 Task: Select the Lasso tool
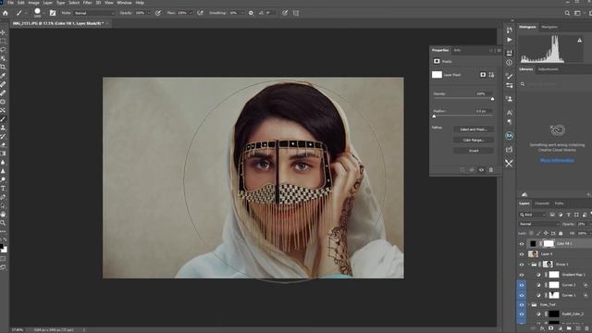tap(3, 50)
